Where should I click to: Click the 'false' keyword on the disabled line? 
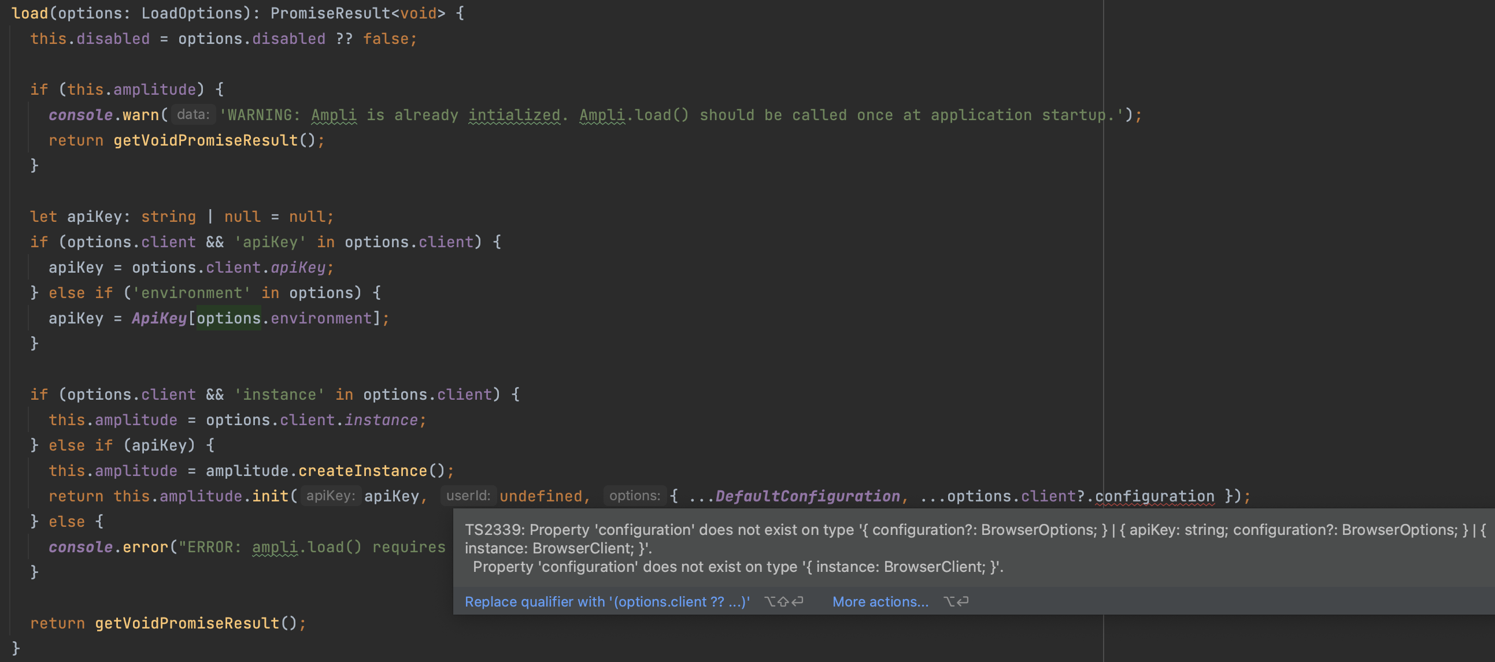[x=386, y=39]
